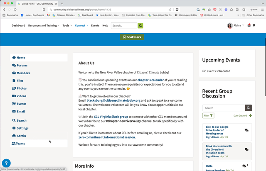The height and width of the screenshot is (171, 266).
Task: Click Alaina's profile avatar
Action: 230,26
